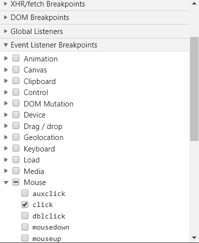Expand the Keyboard category arrow

click(x=6, y=148)
